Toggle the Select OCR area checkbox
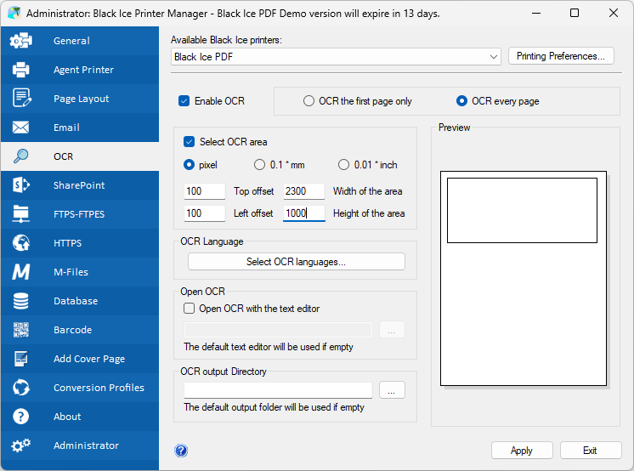Screen dimensions: 634x471 point(189,142)
